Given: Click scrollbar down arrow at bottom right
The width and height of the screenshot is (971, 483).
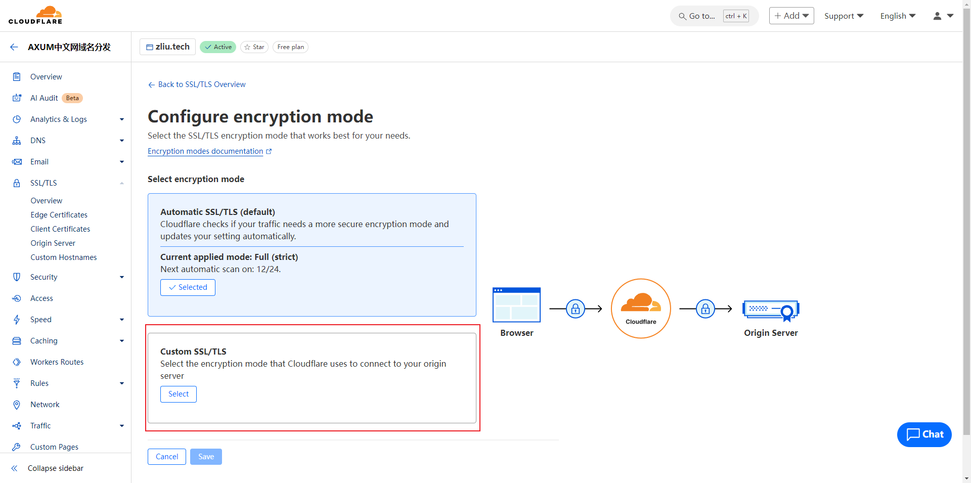Looking at the screenshot, I should pos(966,478).
